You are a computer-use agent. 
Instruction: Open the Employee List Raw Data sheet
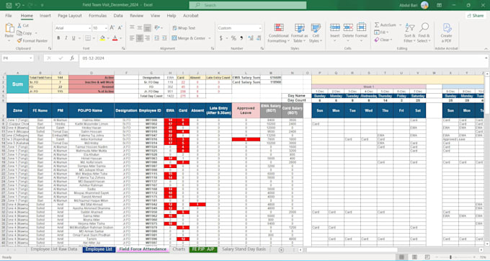coord(54,249)
